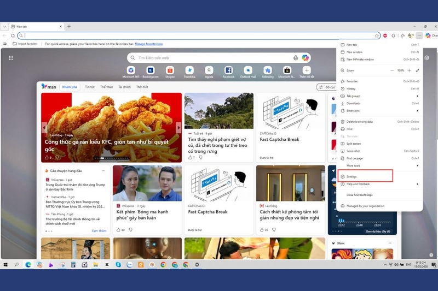Select New InPrivate window from the menu

379,60
